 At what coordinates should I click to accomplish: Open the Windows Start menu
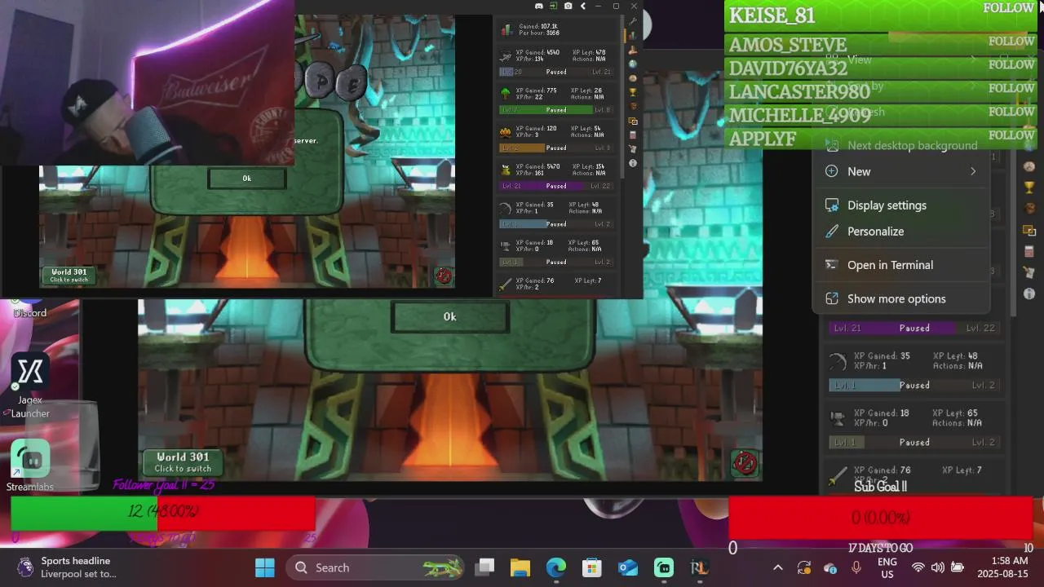pos(265,567)
